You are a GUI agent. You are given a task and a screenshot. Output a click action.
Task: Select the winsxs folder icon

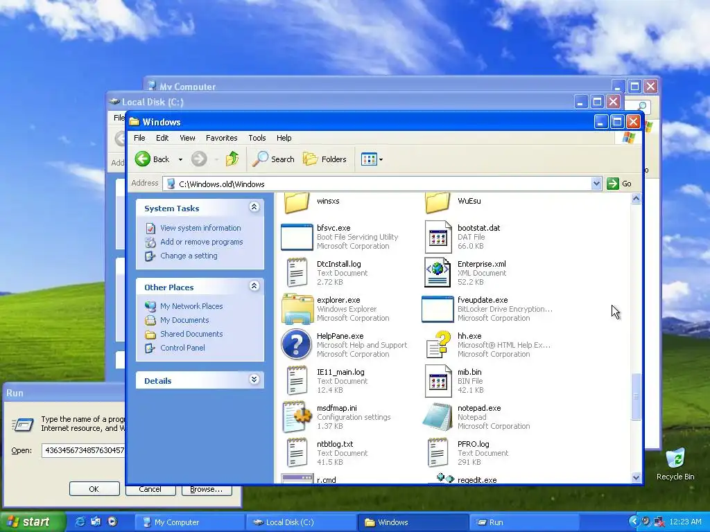(x=297, y=202)
